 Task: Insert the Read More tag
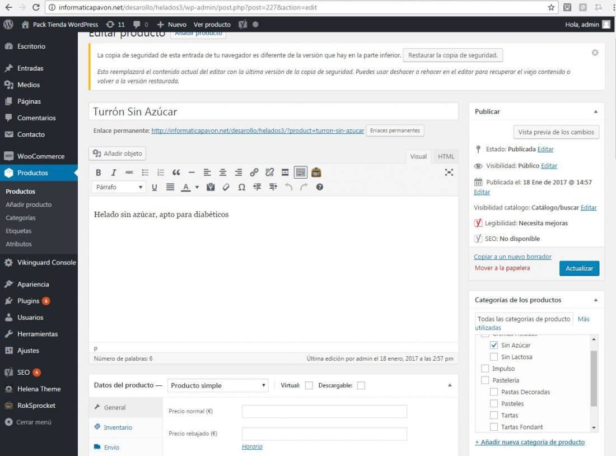[285, 173]
